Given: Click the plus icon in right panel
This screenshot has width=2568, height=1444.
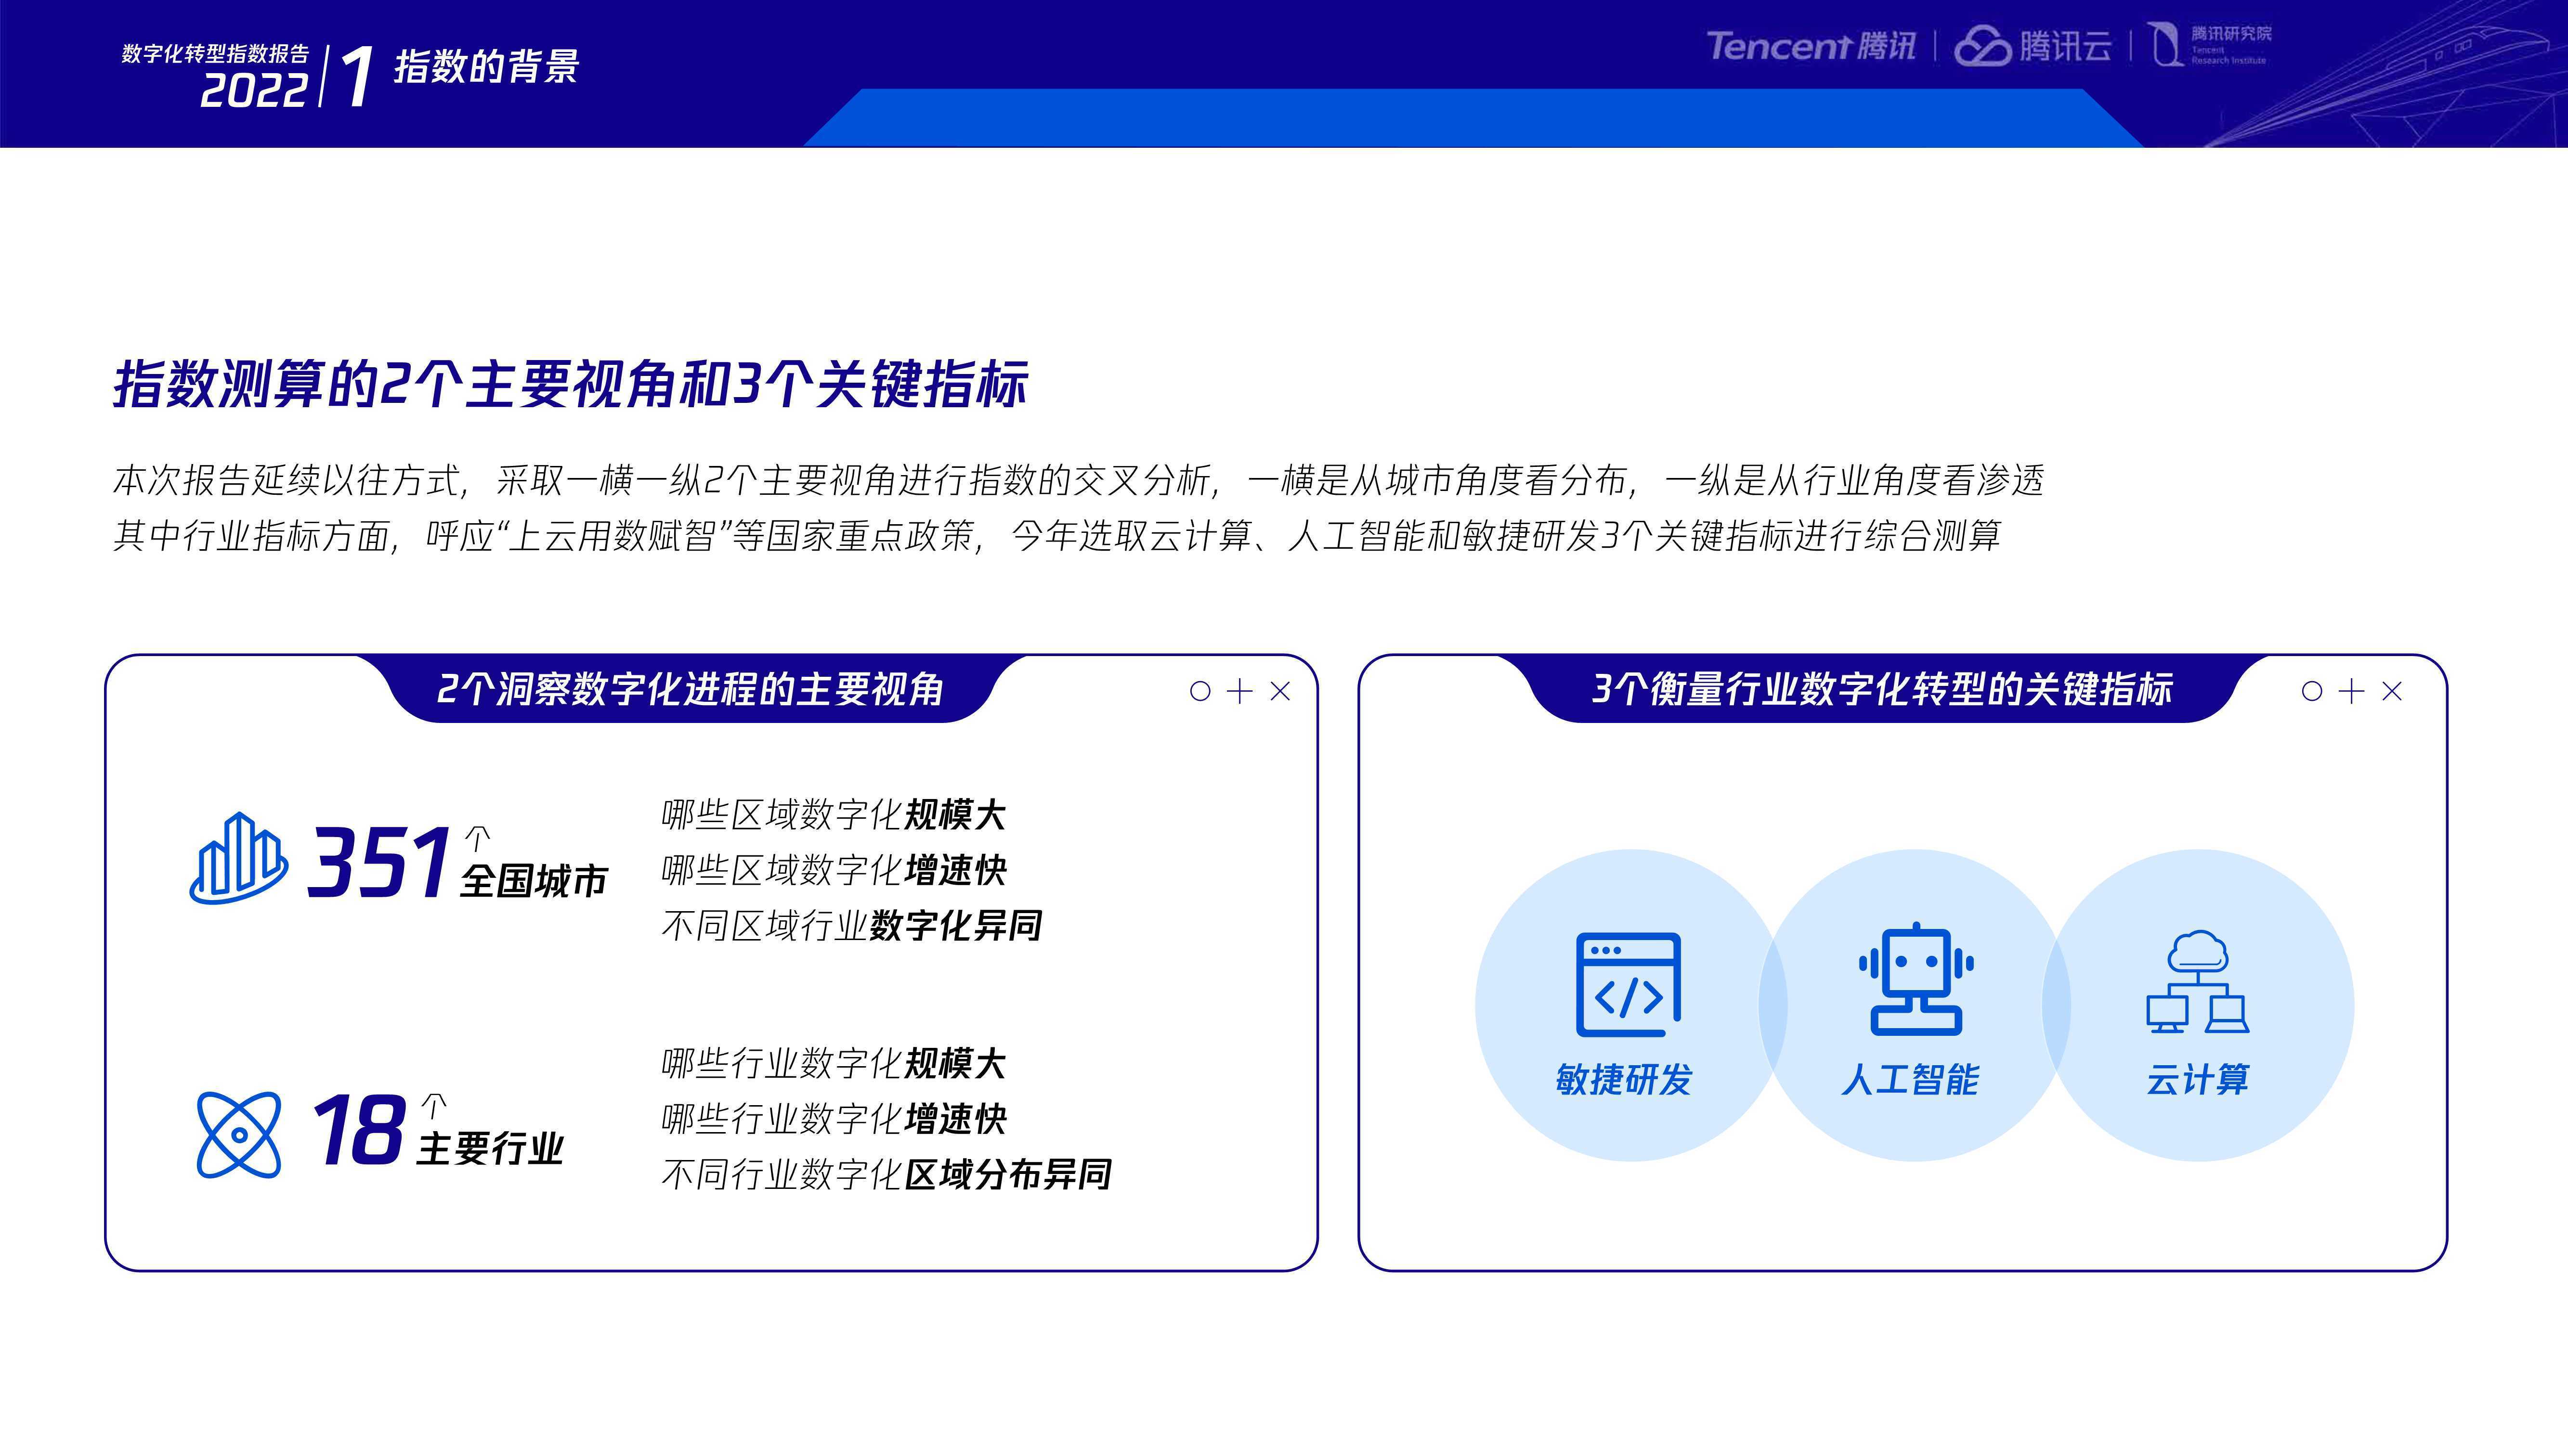Looking at the screenshot, I should point(2352,691).
